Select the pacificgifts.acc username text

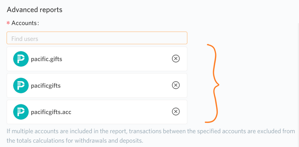point(51,112)
